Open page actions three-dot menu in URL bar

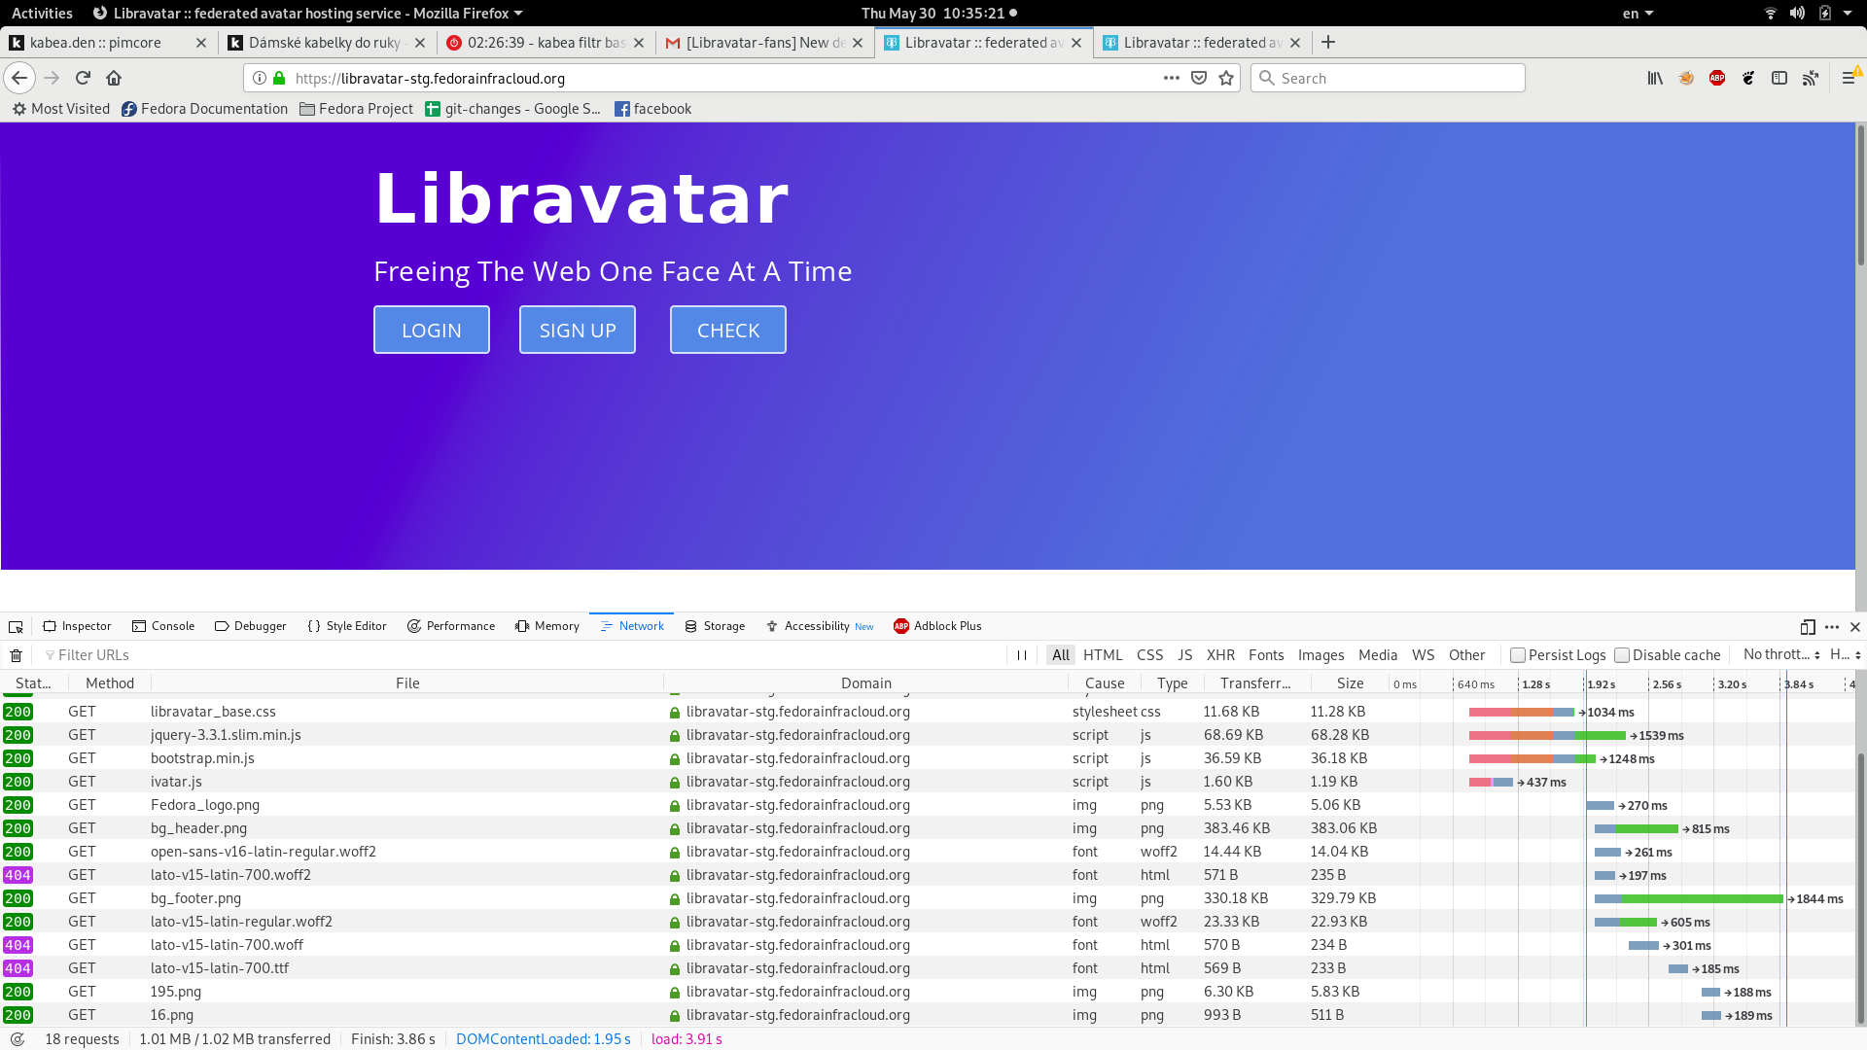click(x=1171, y=78)
